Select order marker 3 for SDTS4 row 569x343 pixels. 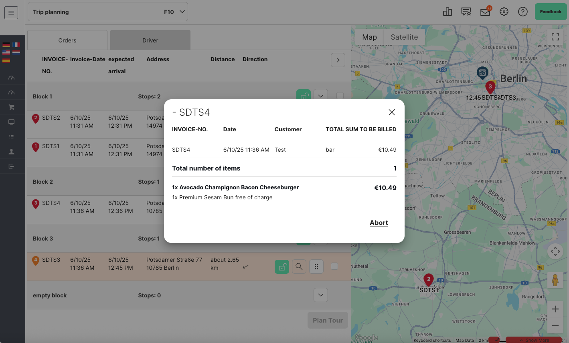pyautogui.click(x=36, y=204)
